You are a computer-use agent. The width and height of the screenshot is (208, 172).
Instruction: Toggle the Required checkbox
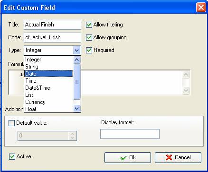[89, 51]
